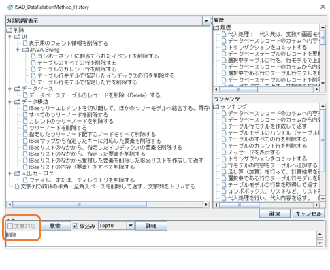
Task: Click the データ構造 folder icon
Action: pos(17,102)
